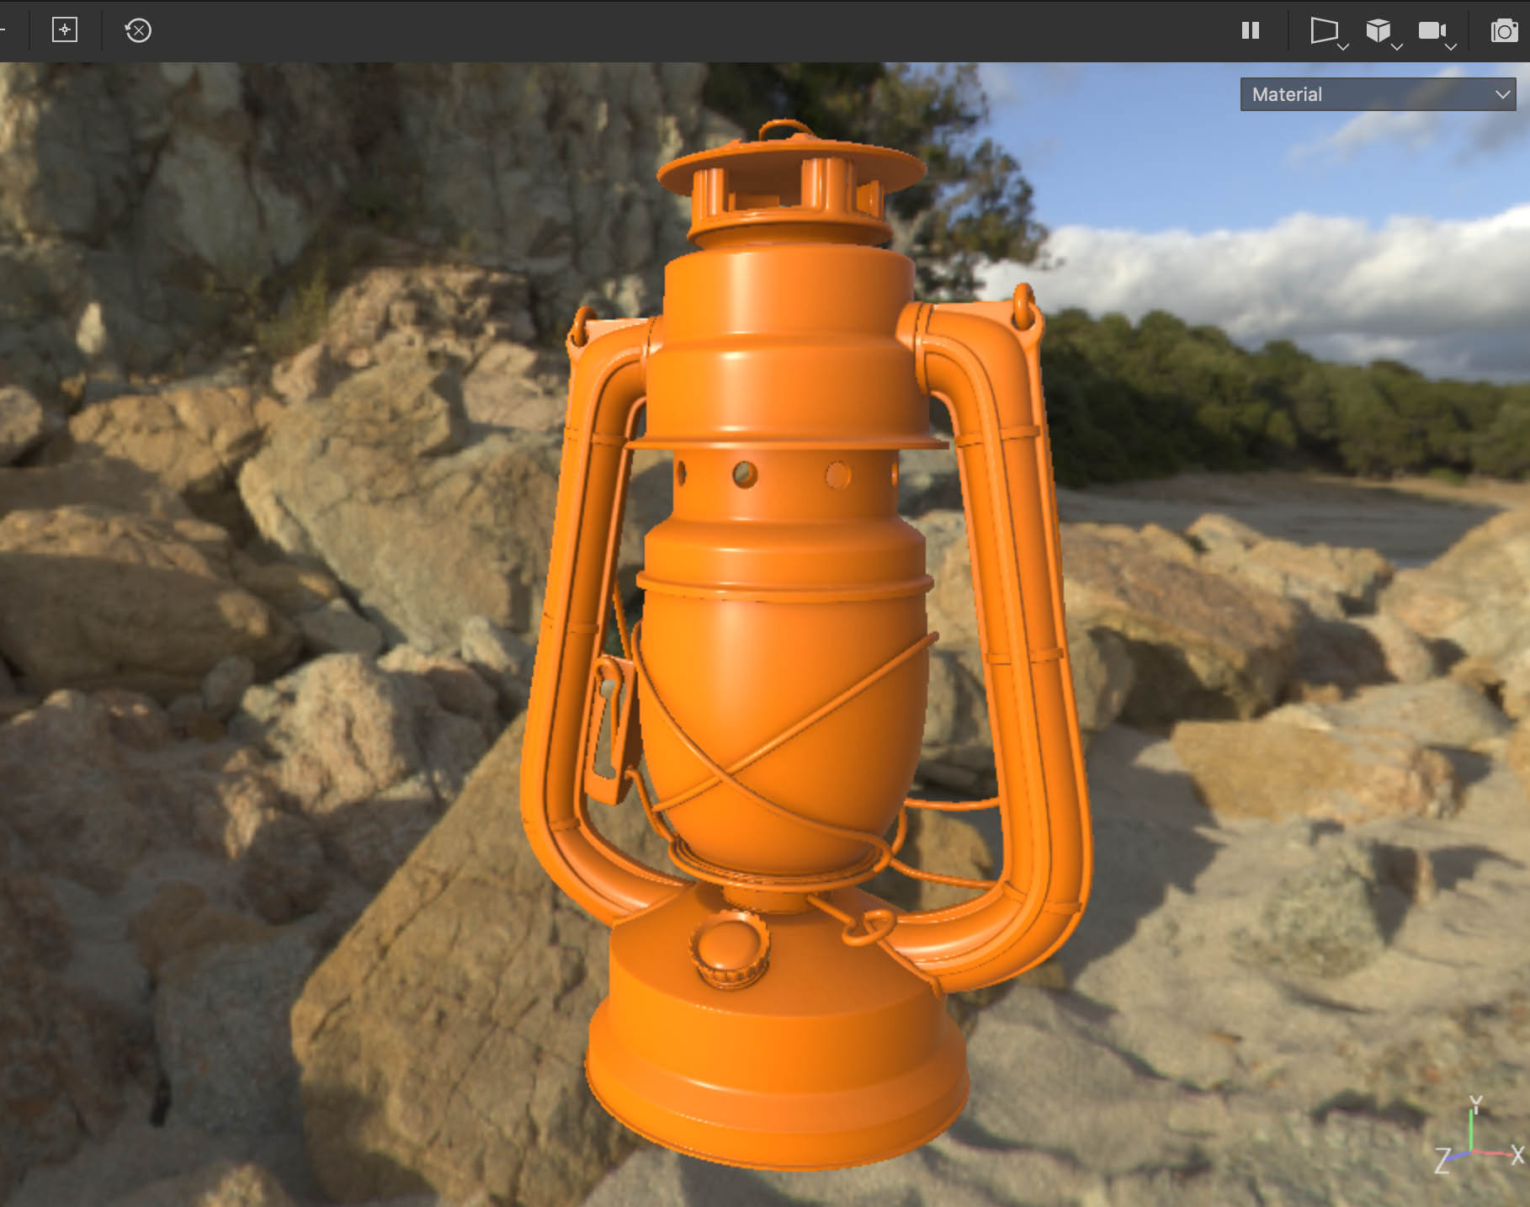Click the Y axis label on the gizmo
1530x1207 pixels.
tap(1475, 1103)
